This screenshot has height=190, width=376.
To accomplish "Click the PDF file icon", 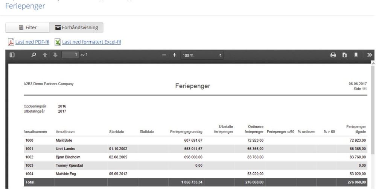I will coord(11,42).
